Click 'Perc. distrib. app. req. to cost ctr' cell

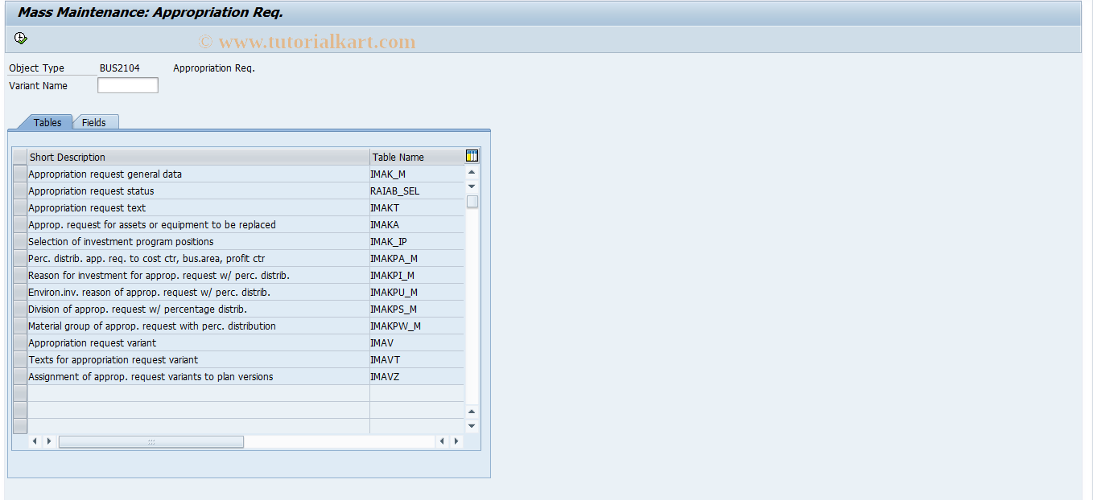[x=199, y=258]
